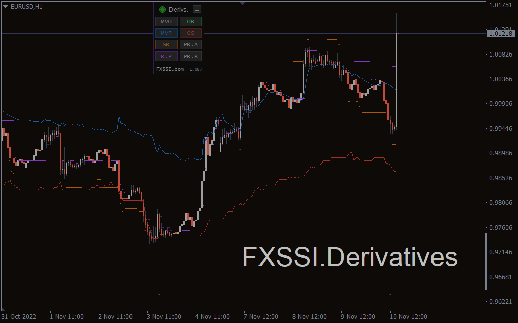518x323 pixels.
Task: Toggle the green OB button
Action: (191, 21)
